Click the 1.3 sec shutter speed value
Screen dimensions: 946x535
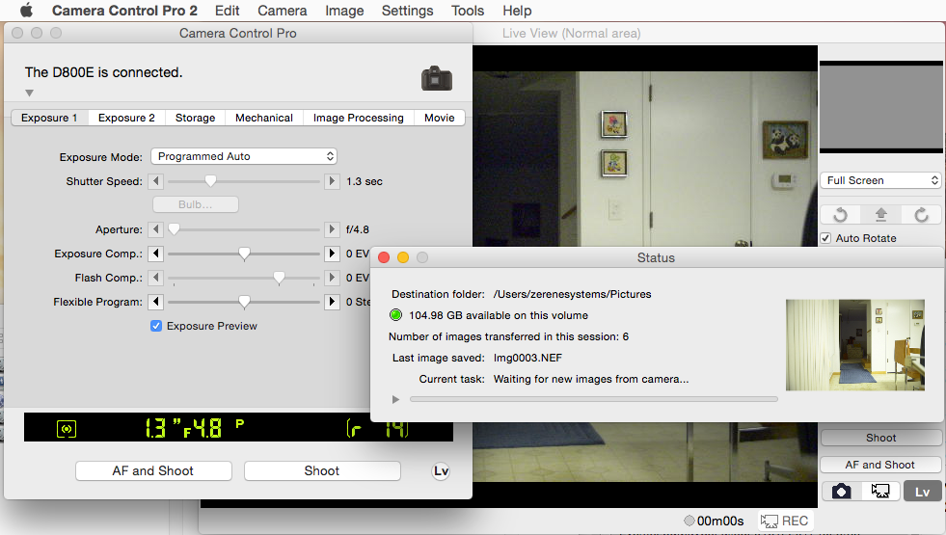pos(365,181)
